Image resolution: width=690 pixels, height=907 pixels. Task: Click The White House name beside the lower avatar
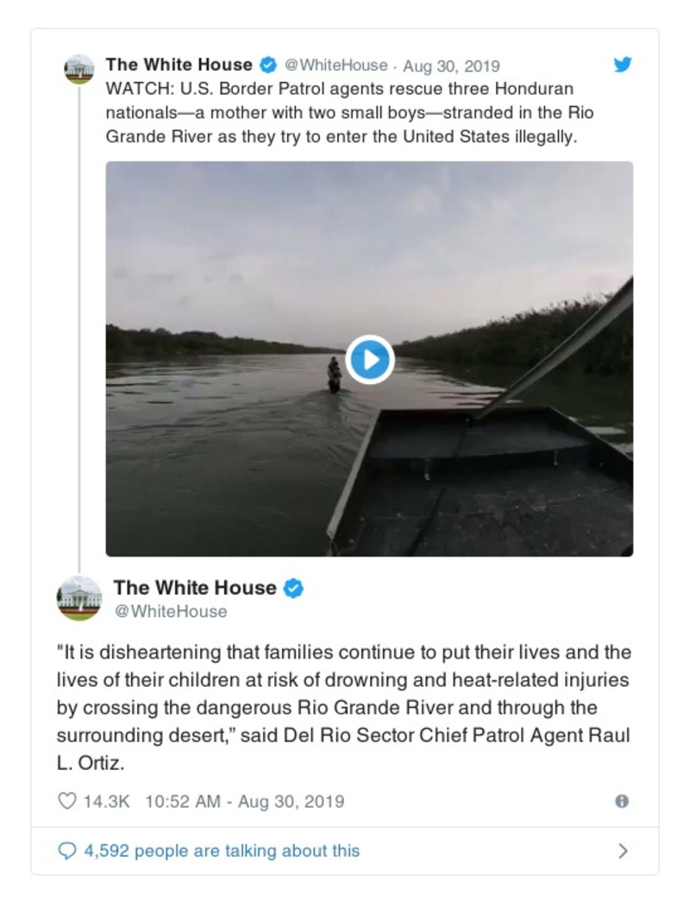[194, 588]
